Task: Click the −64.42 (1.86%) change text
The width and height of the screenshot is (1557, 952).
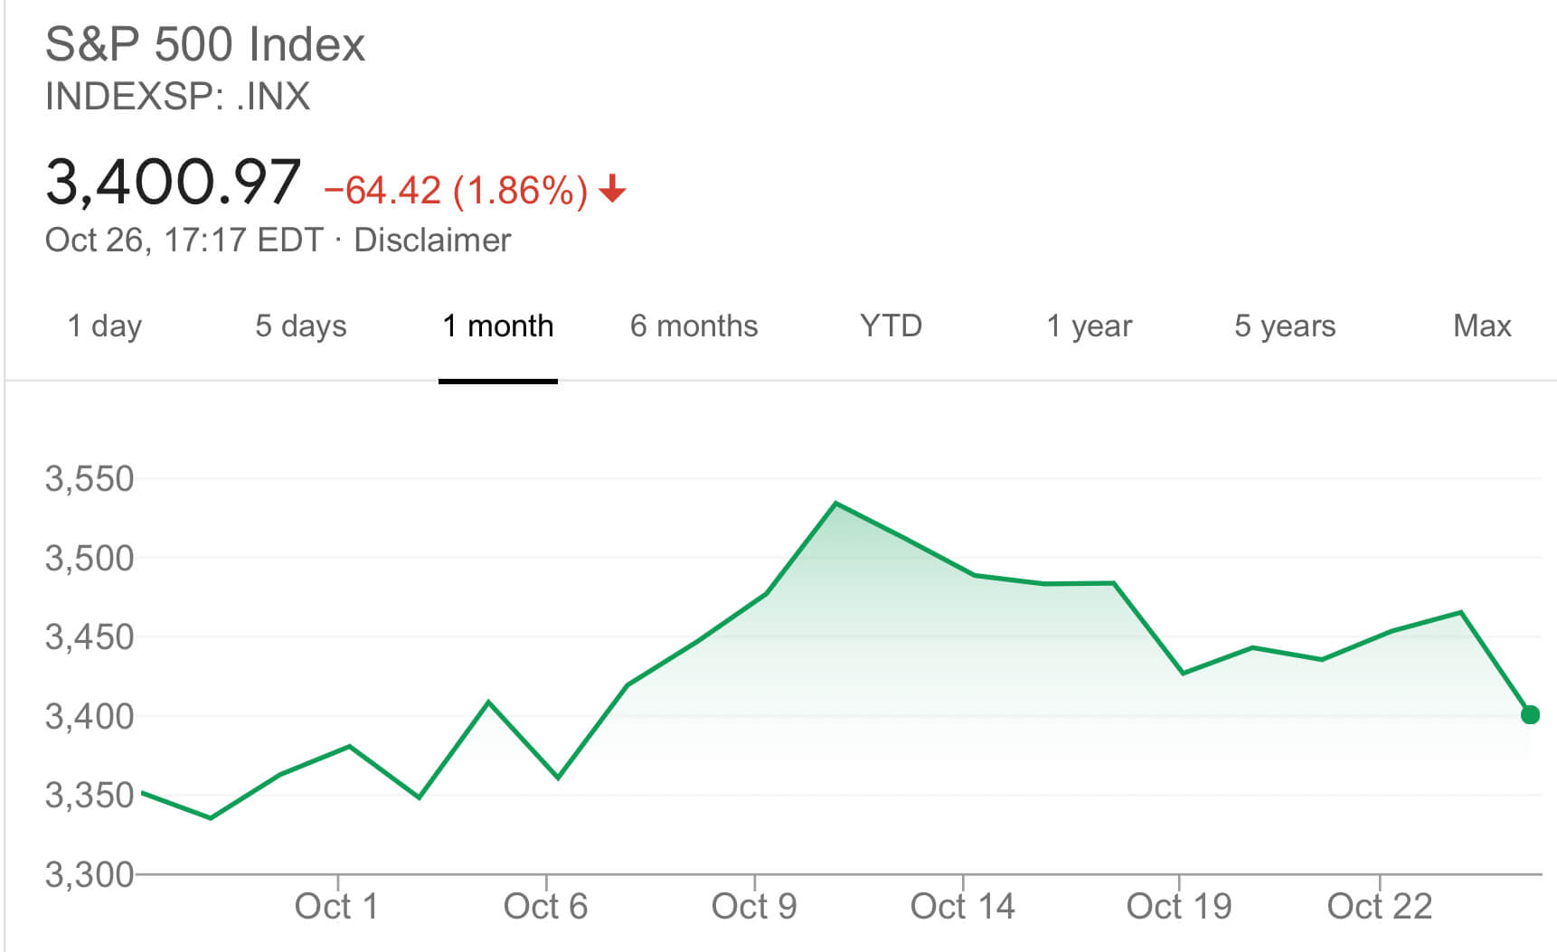Action: tap(456, 191)
